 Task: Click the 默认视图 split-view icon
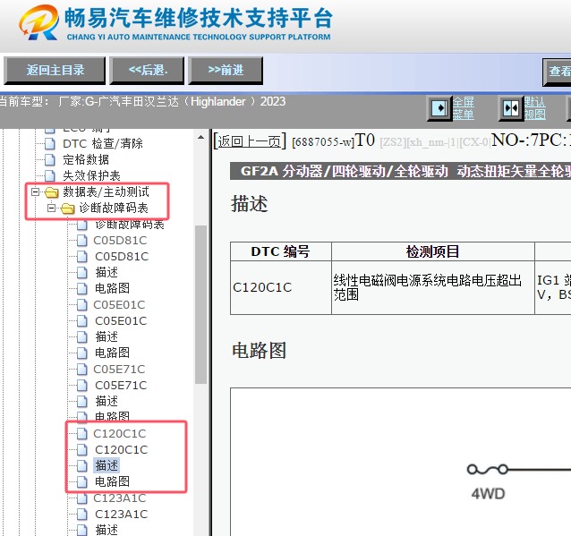click(x=510, y=108)
